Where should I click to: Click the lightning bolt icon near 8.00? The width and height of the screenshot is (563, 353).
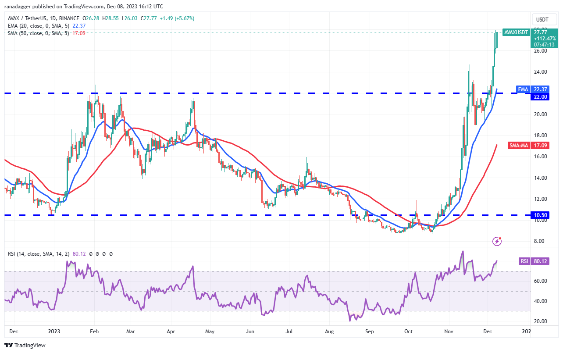[x=497, y=241]
